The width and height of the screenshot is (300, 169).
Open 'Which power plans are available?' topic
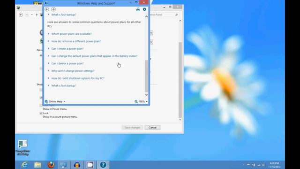coord(71,34)
